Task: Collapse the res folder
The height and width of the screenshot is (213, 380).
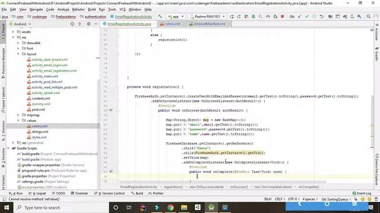Action: click(x=13, y=37)
